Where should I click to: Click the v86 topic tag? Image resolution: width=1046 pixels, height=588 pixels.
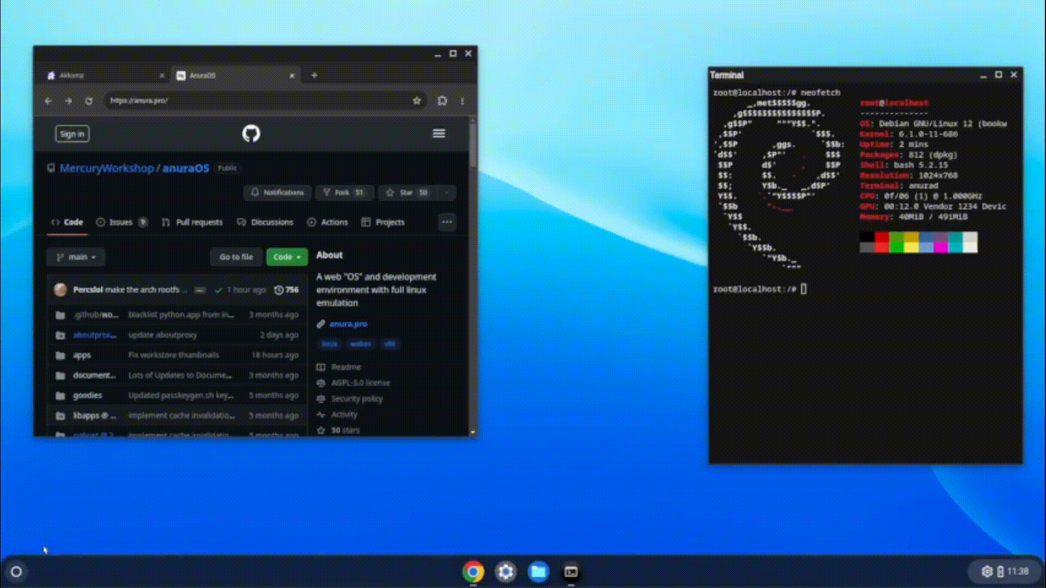(x=390, y=344)
